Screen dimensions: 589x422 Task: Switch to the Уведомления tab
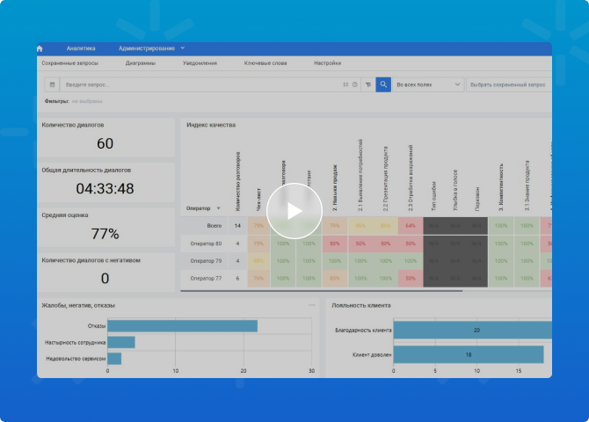click(200, 63)
